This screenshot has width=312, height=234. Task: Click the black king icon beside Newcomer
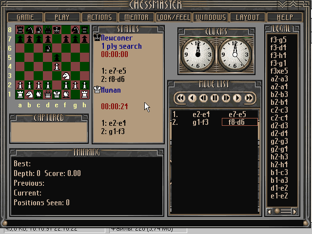tap(97, 38)
